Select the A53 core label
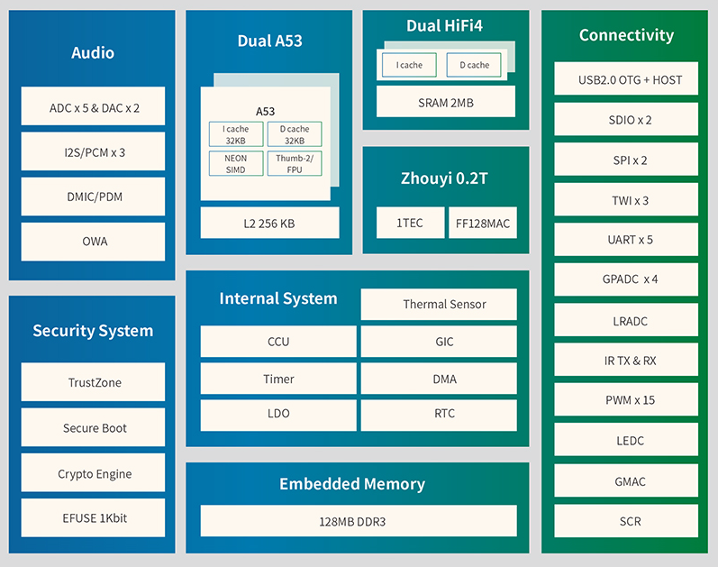718x567 pixels. [x=265, y=112]
